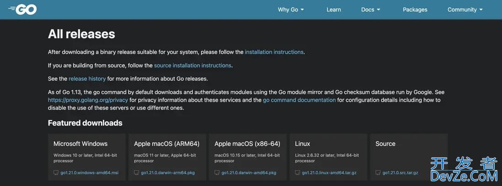The width and height of the screenshot is (502, 186).
Task: Download go1.21.0.darwin-arm64.pkg
Action: [168, 173]
